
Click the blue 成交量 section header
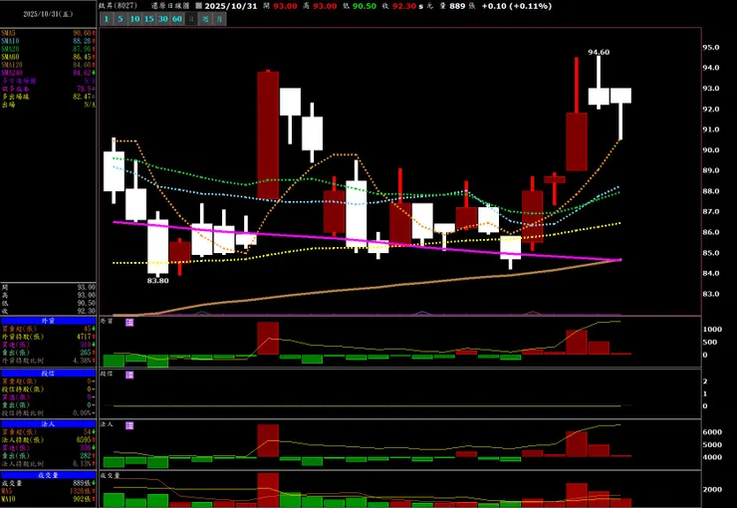[x=49, y=475]
